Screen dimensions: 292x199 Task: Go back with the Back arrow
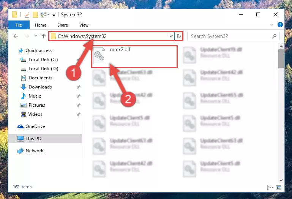coord(16,36)
